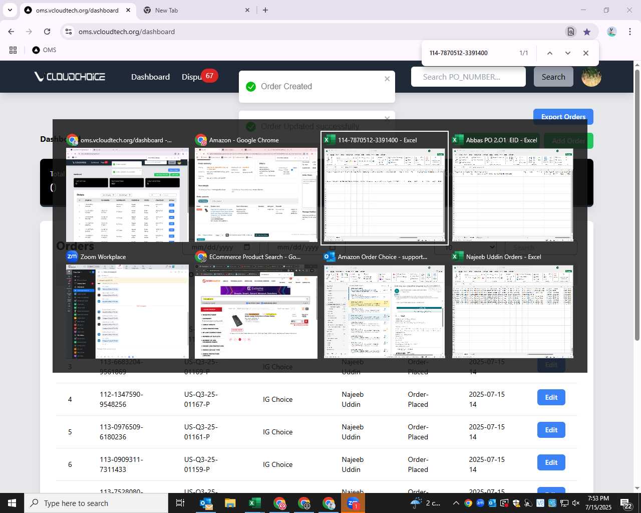Image resolution: width=641 pixels, height=513 pixels.
Task: Click PO number US-Q3-25-01161-P
Action: tap(201, 432)
